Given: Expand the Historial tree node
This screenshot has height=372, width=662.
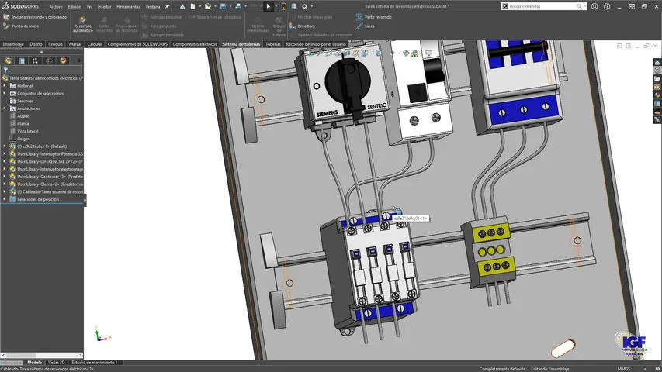Looking at the screenshot, I should coord(4,85).
